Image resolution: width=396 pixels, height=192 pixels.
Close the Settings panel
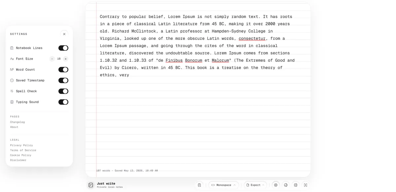click(x=64, y=34)
